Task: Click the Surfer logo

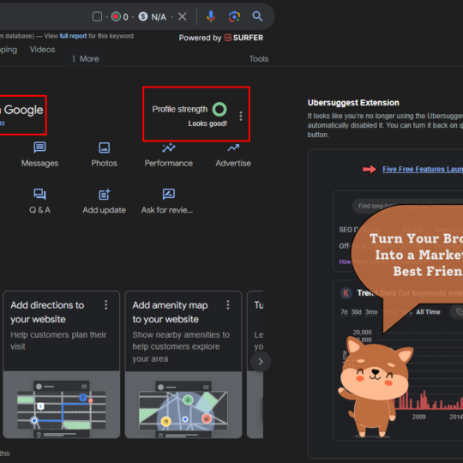Action: point(244,38)
